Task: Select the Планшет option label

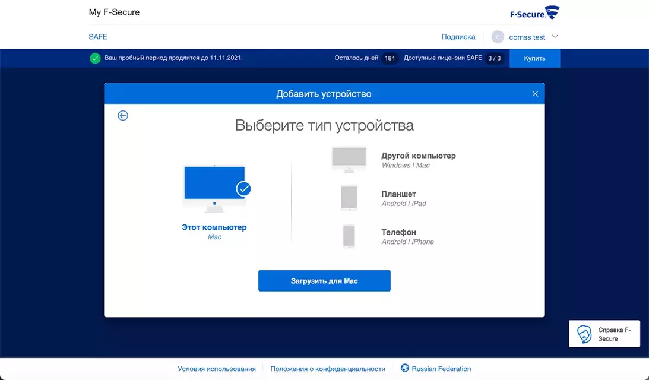Action: (x=398, y=194)
